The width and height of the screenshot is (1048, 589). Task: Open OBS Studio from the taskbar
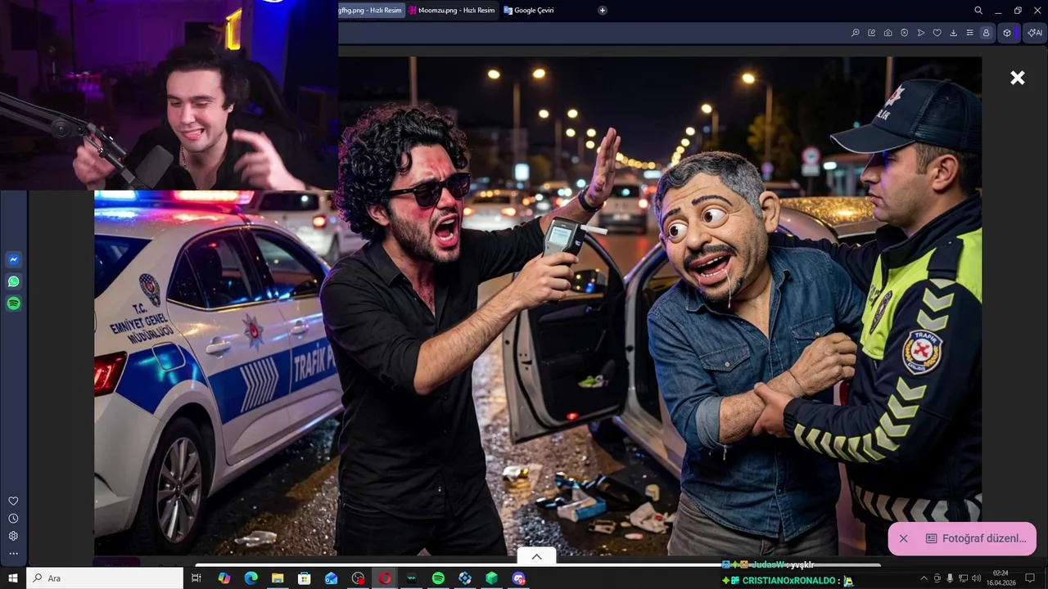point(358,578)
